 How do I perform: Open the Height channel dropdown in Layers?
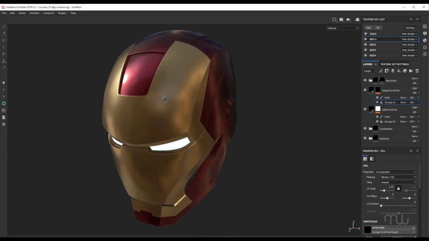[370, 71]
